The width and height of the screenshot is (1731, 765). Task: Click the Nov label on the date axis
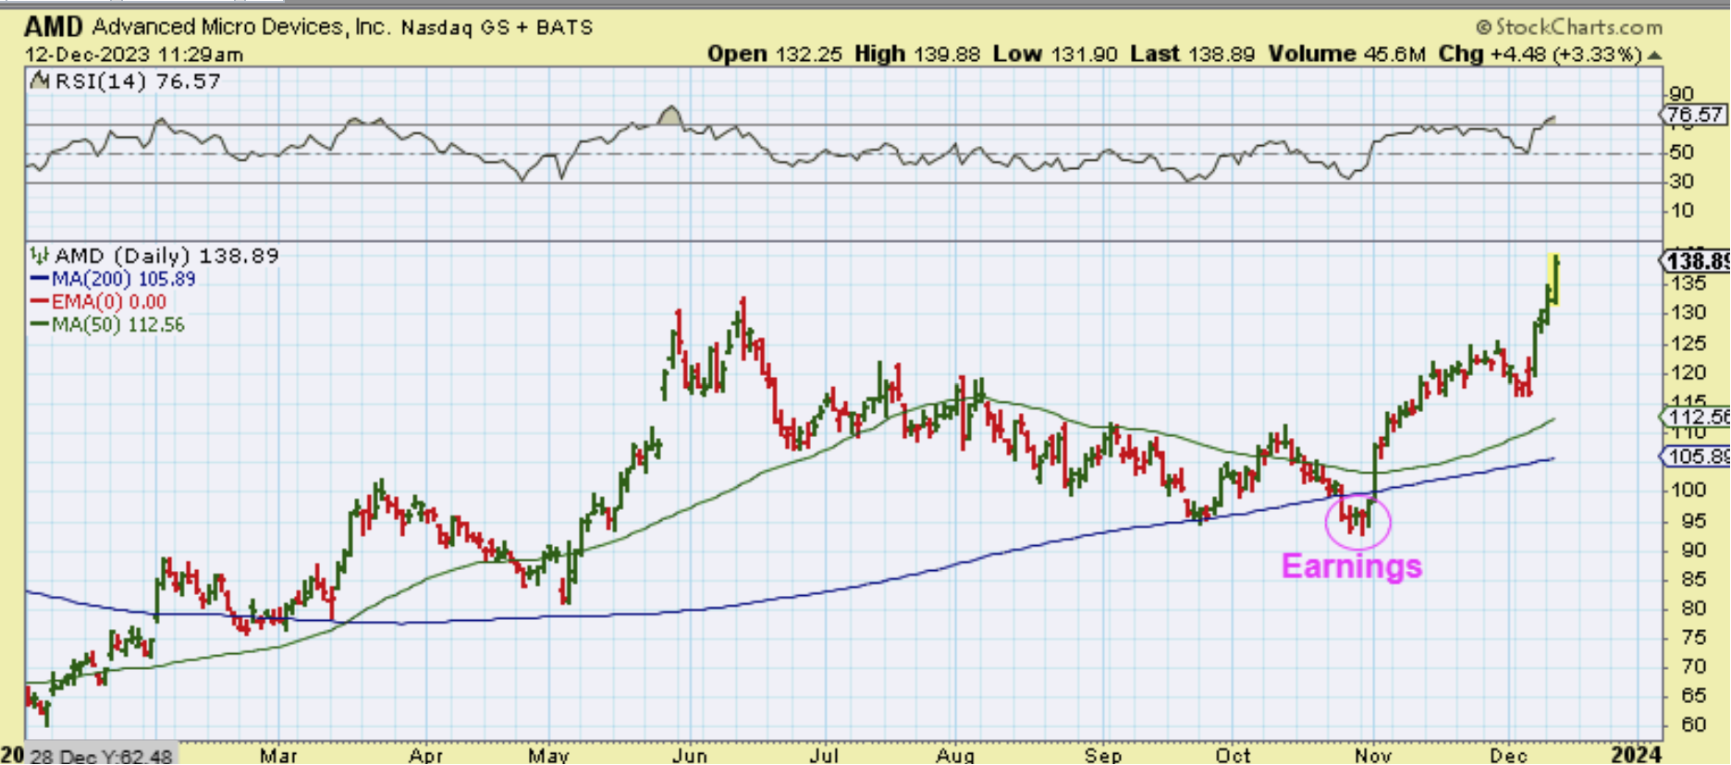[x=1373, y=756]
